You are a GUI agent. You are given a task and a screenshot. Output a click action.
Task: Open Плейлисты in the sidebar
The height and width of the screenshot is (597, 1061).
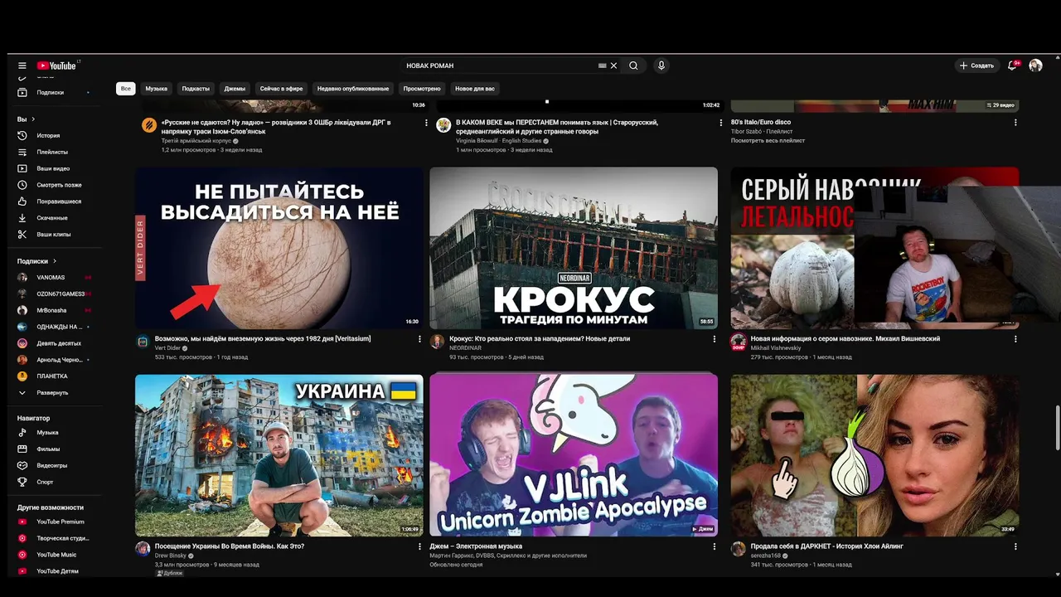(x=54, y=152)
